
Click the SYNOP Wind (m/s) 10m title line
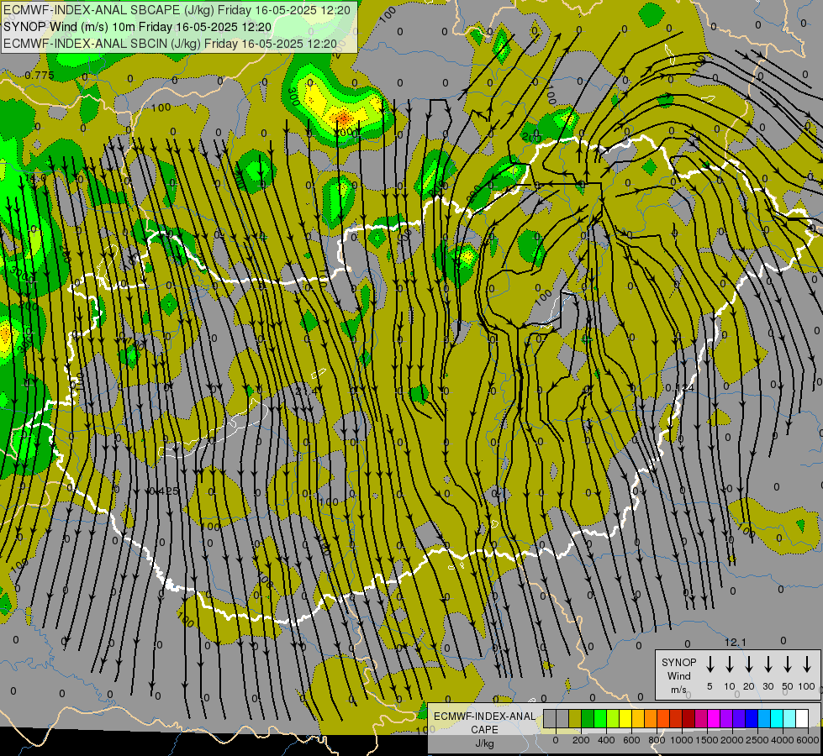138,27
